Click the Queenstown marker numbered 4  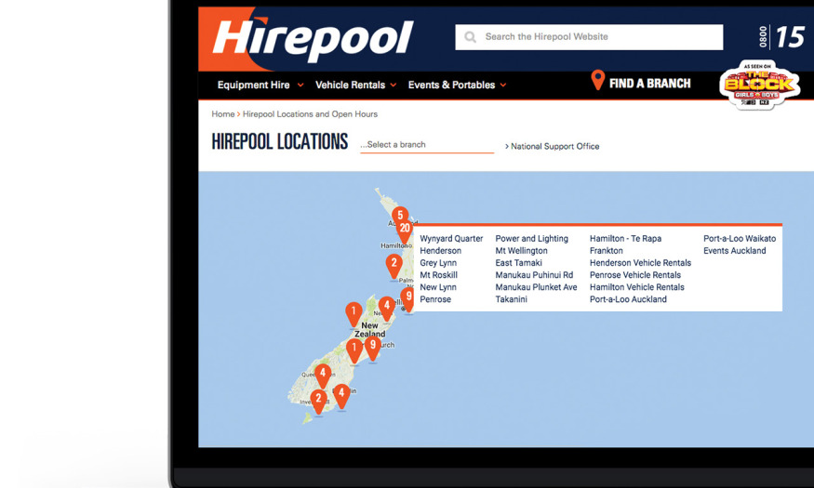click(x=323, y=376)
